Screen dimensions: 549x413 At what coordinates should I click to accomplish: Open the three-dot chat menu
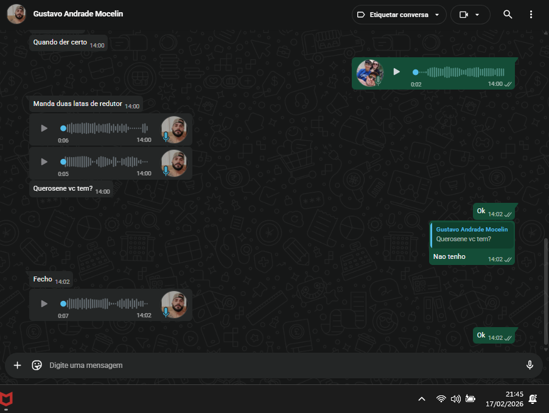[x=531, y=15]
